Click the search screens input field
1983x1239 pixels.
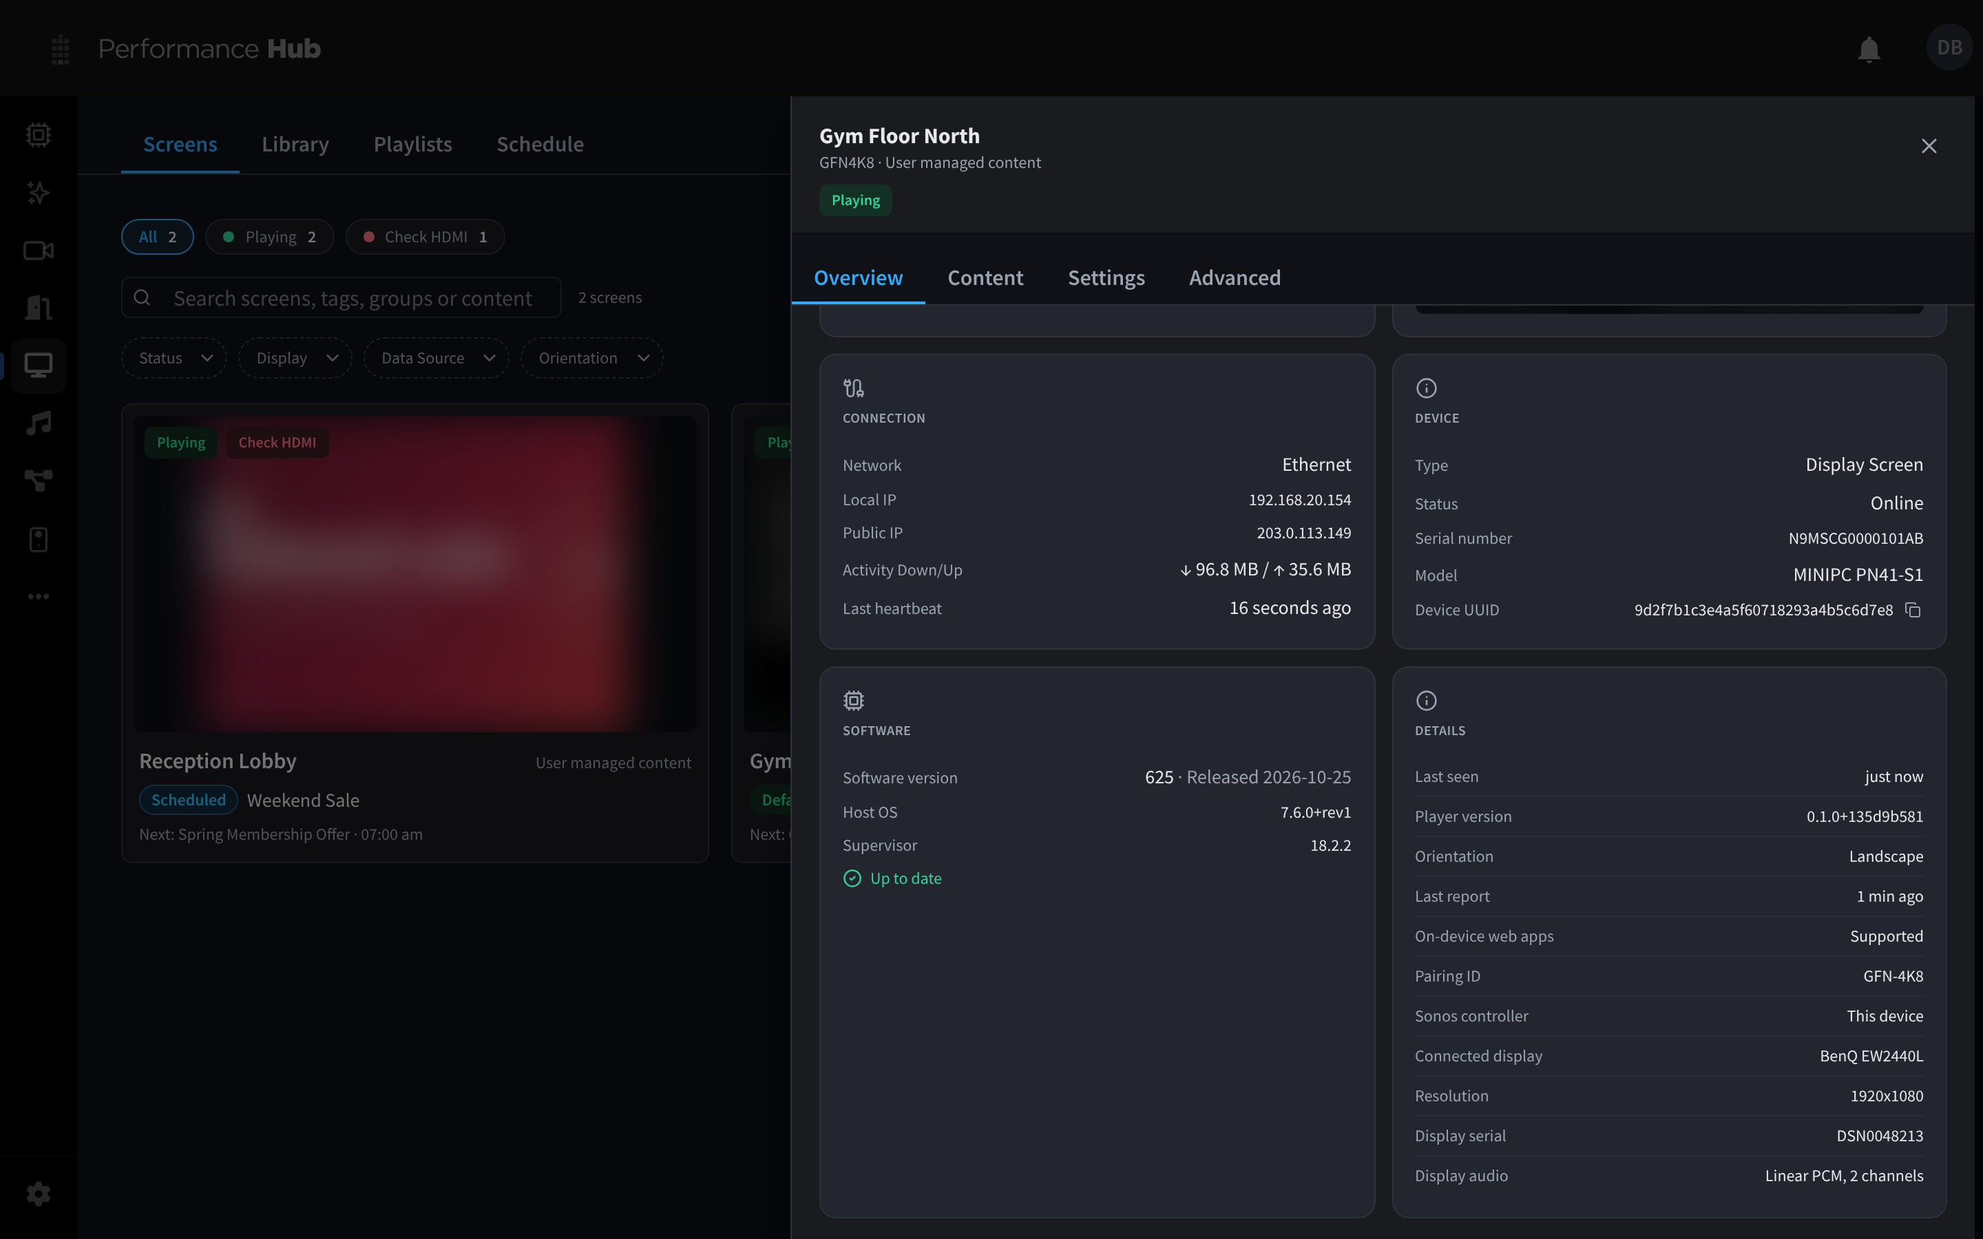341,297
